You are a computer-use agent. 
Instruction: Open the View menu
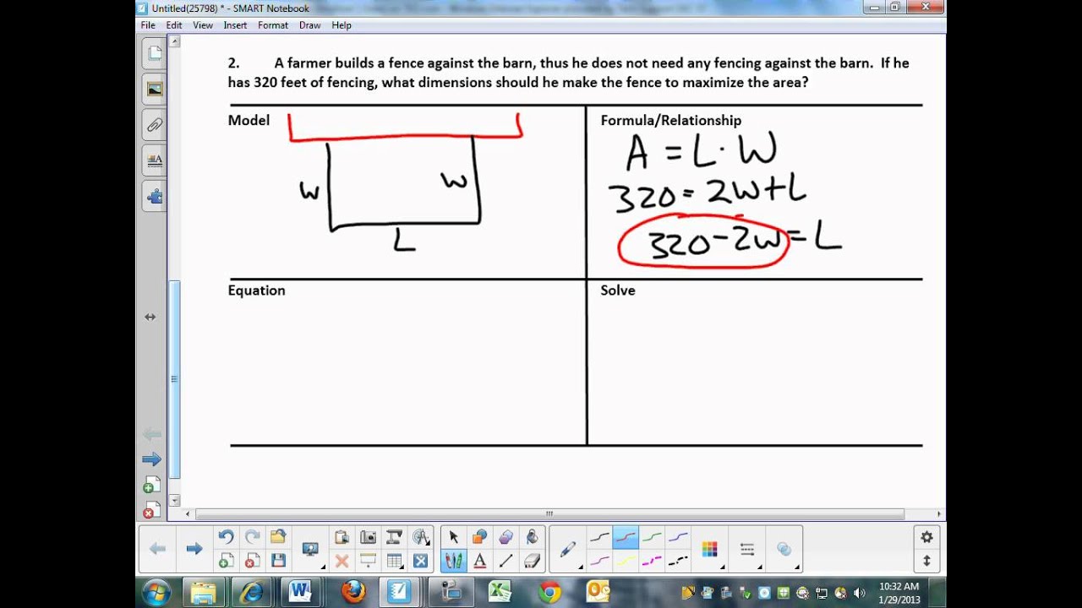pos(203,25)
